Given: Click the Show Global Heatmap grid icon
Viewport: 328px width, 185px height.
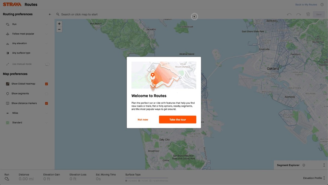Looking at the screenshot, I should [7, 84].
